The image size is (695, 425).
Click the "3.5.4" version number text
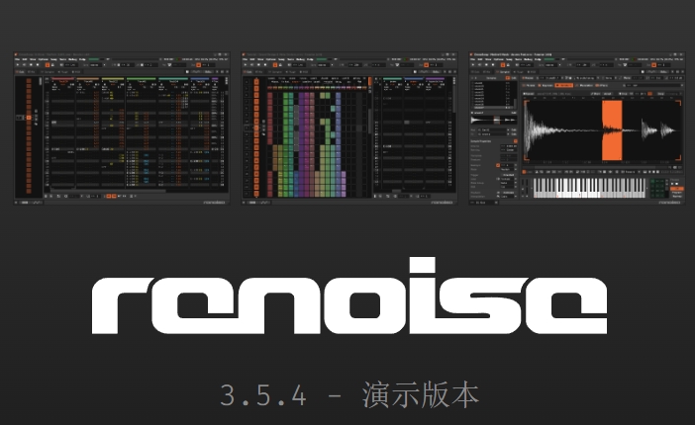click(263, 395)
